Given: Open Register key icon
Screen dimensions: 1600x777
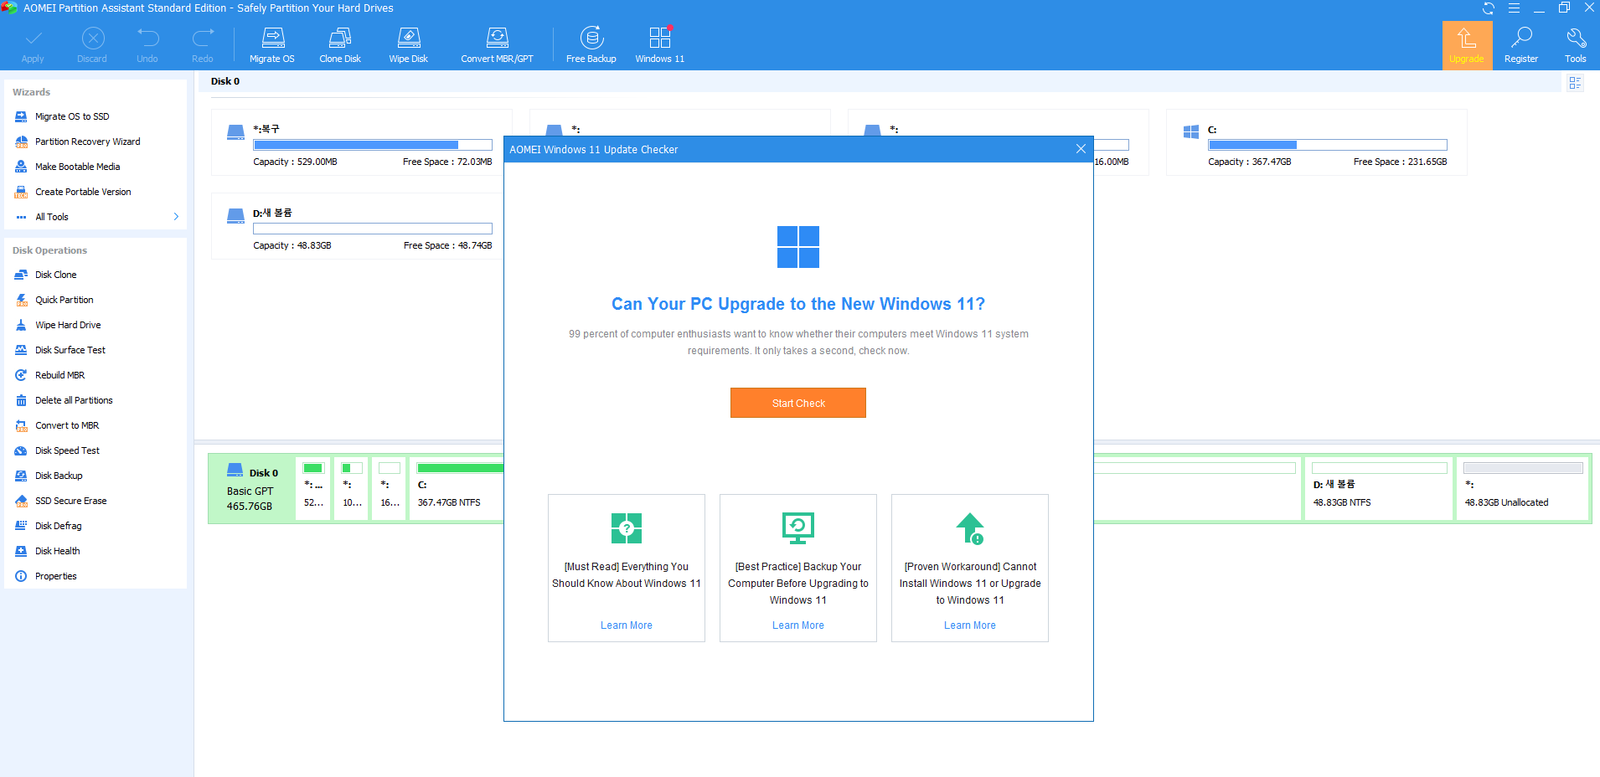Looking at the screenshot, I should (x=1521, y=45).
